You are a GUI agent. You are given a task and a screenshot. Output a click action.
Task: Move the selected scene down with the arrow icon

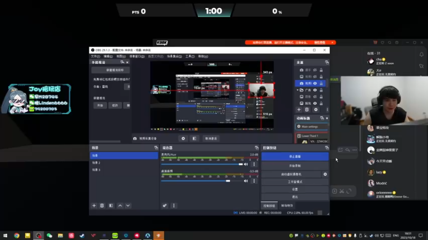(x=128, y=206)
